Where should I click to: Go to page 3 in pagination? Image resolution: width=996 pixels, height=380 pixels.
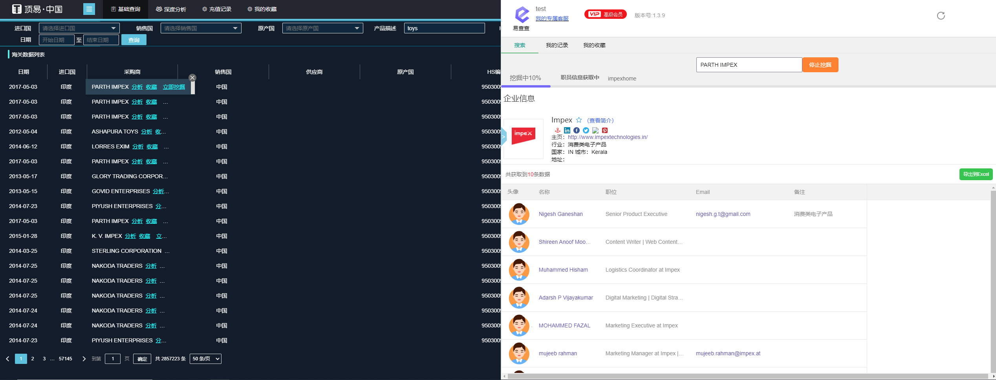coord(44,359)
